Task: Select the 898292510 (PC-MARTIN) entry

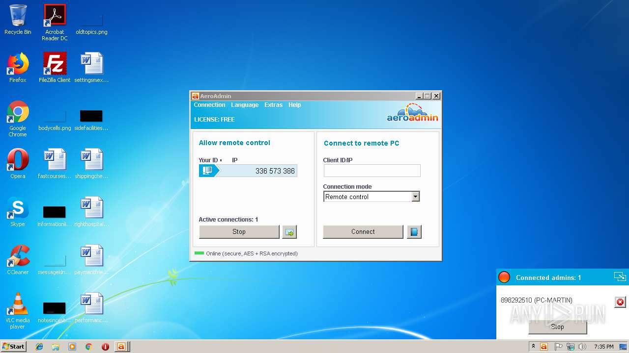Action: [537, 300]
